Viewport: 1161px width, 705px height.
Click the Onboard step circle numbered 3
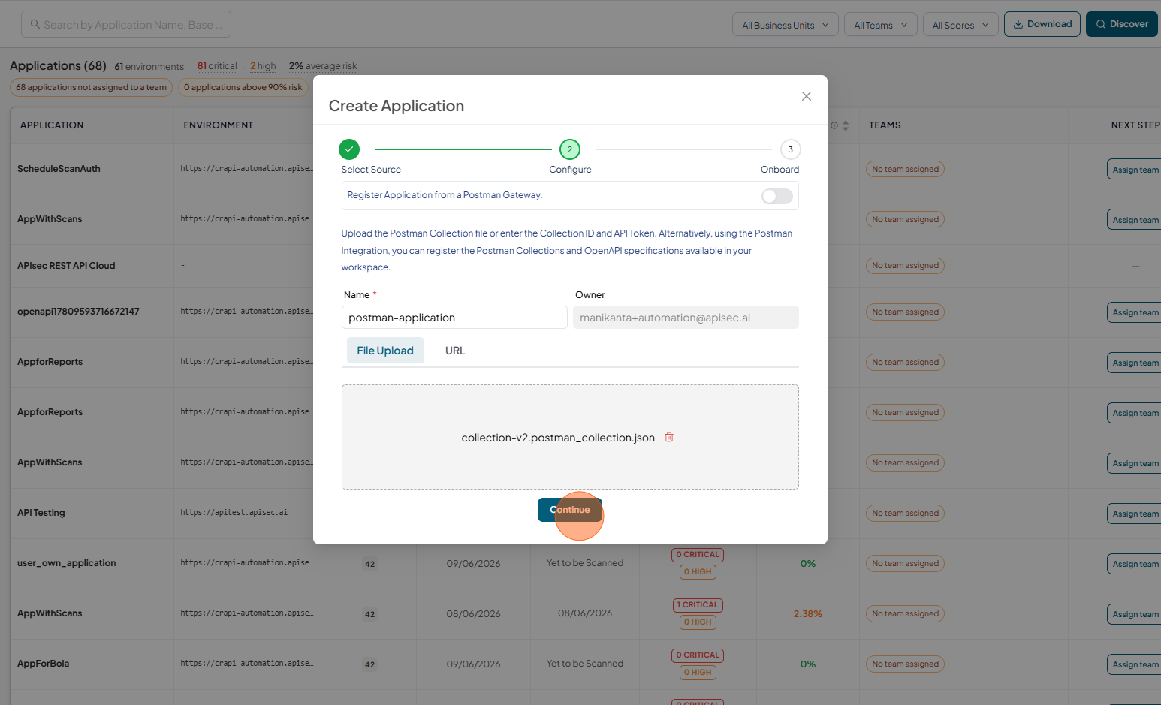pos(790,149)
